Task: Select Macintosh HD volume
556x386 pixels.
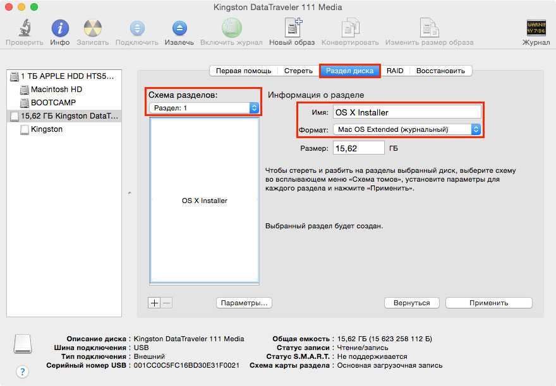Action: coord(64,90)
